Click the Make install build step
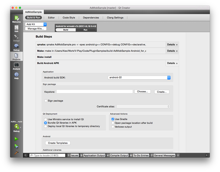This screenshot has height=172, width=220. coord(107,57)
